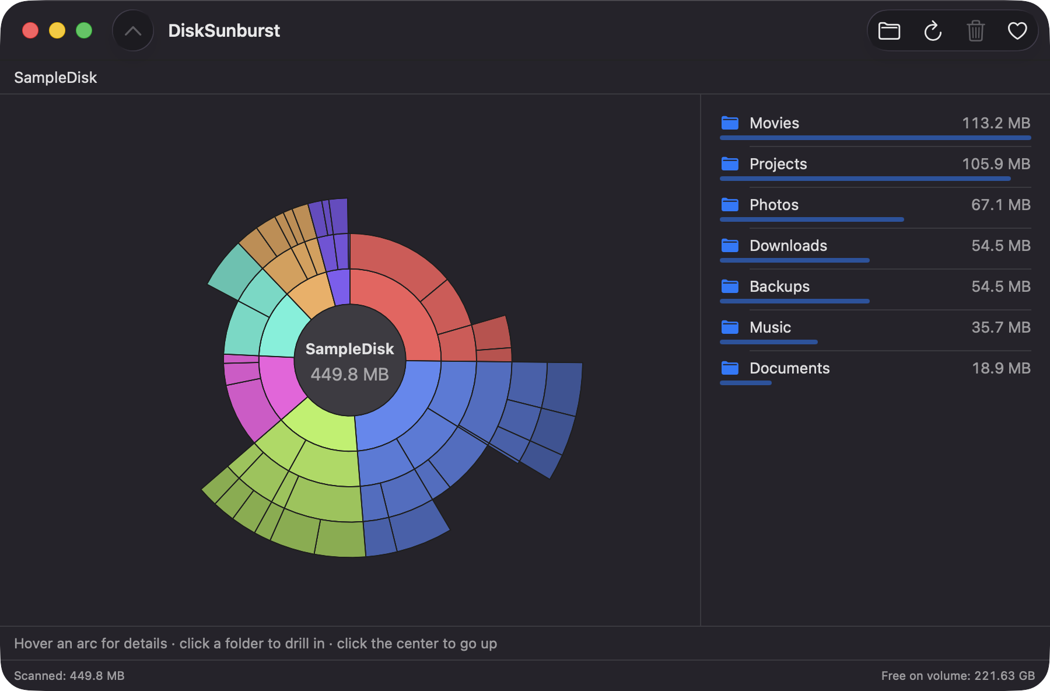Click the cyan innermost sunburst arc
Image resolution: width=1050 pixels, height=691 pixels.
click(282, 330)
